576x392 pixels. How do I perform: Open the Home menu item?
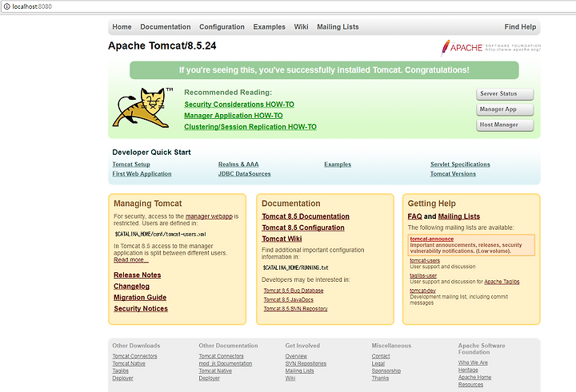click(122, 27)
